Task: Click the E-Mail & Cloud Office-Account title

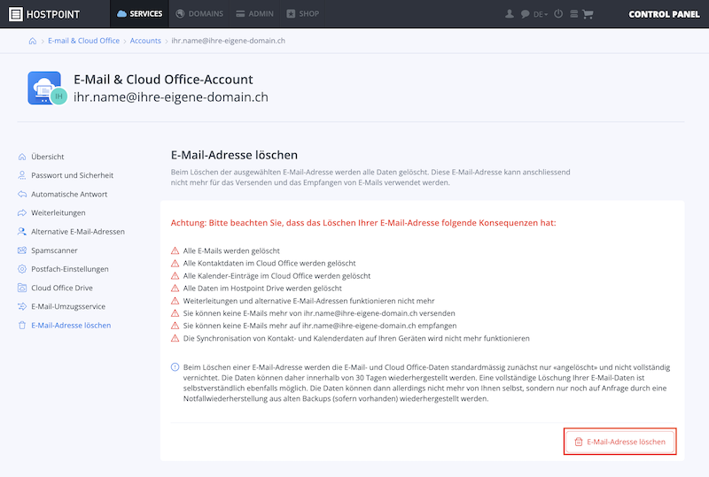Action: [163, 80]
